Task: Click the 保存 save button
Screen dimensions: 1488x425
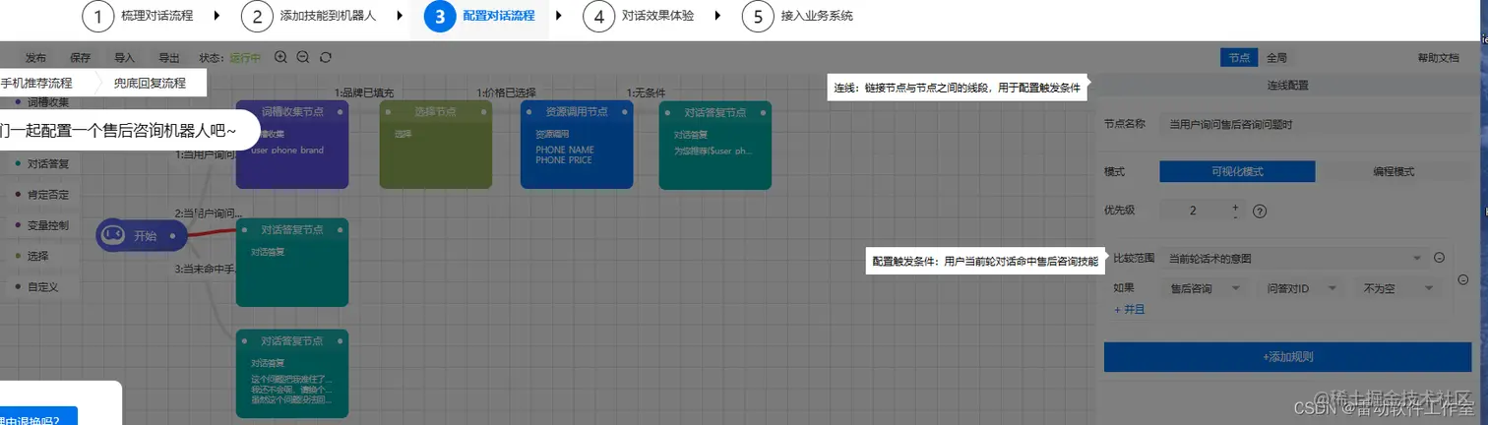Action: tap(81, 58)
